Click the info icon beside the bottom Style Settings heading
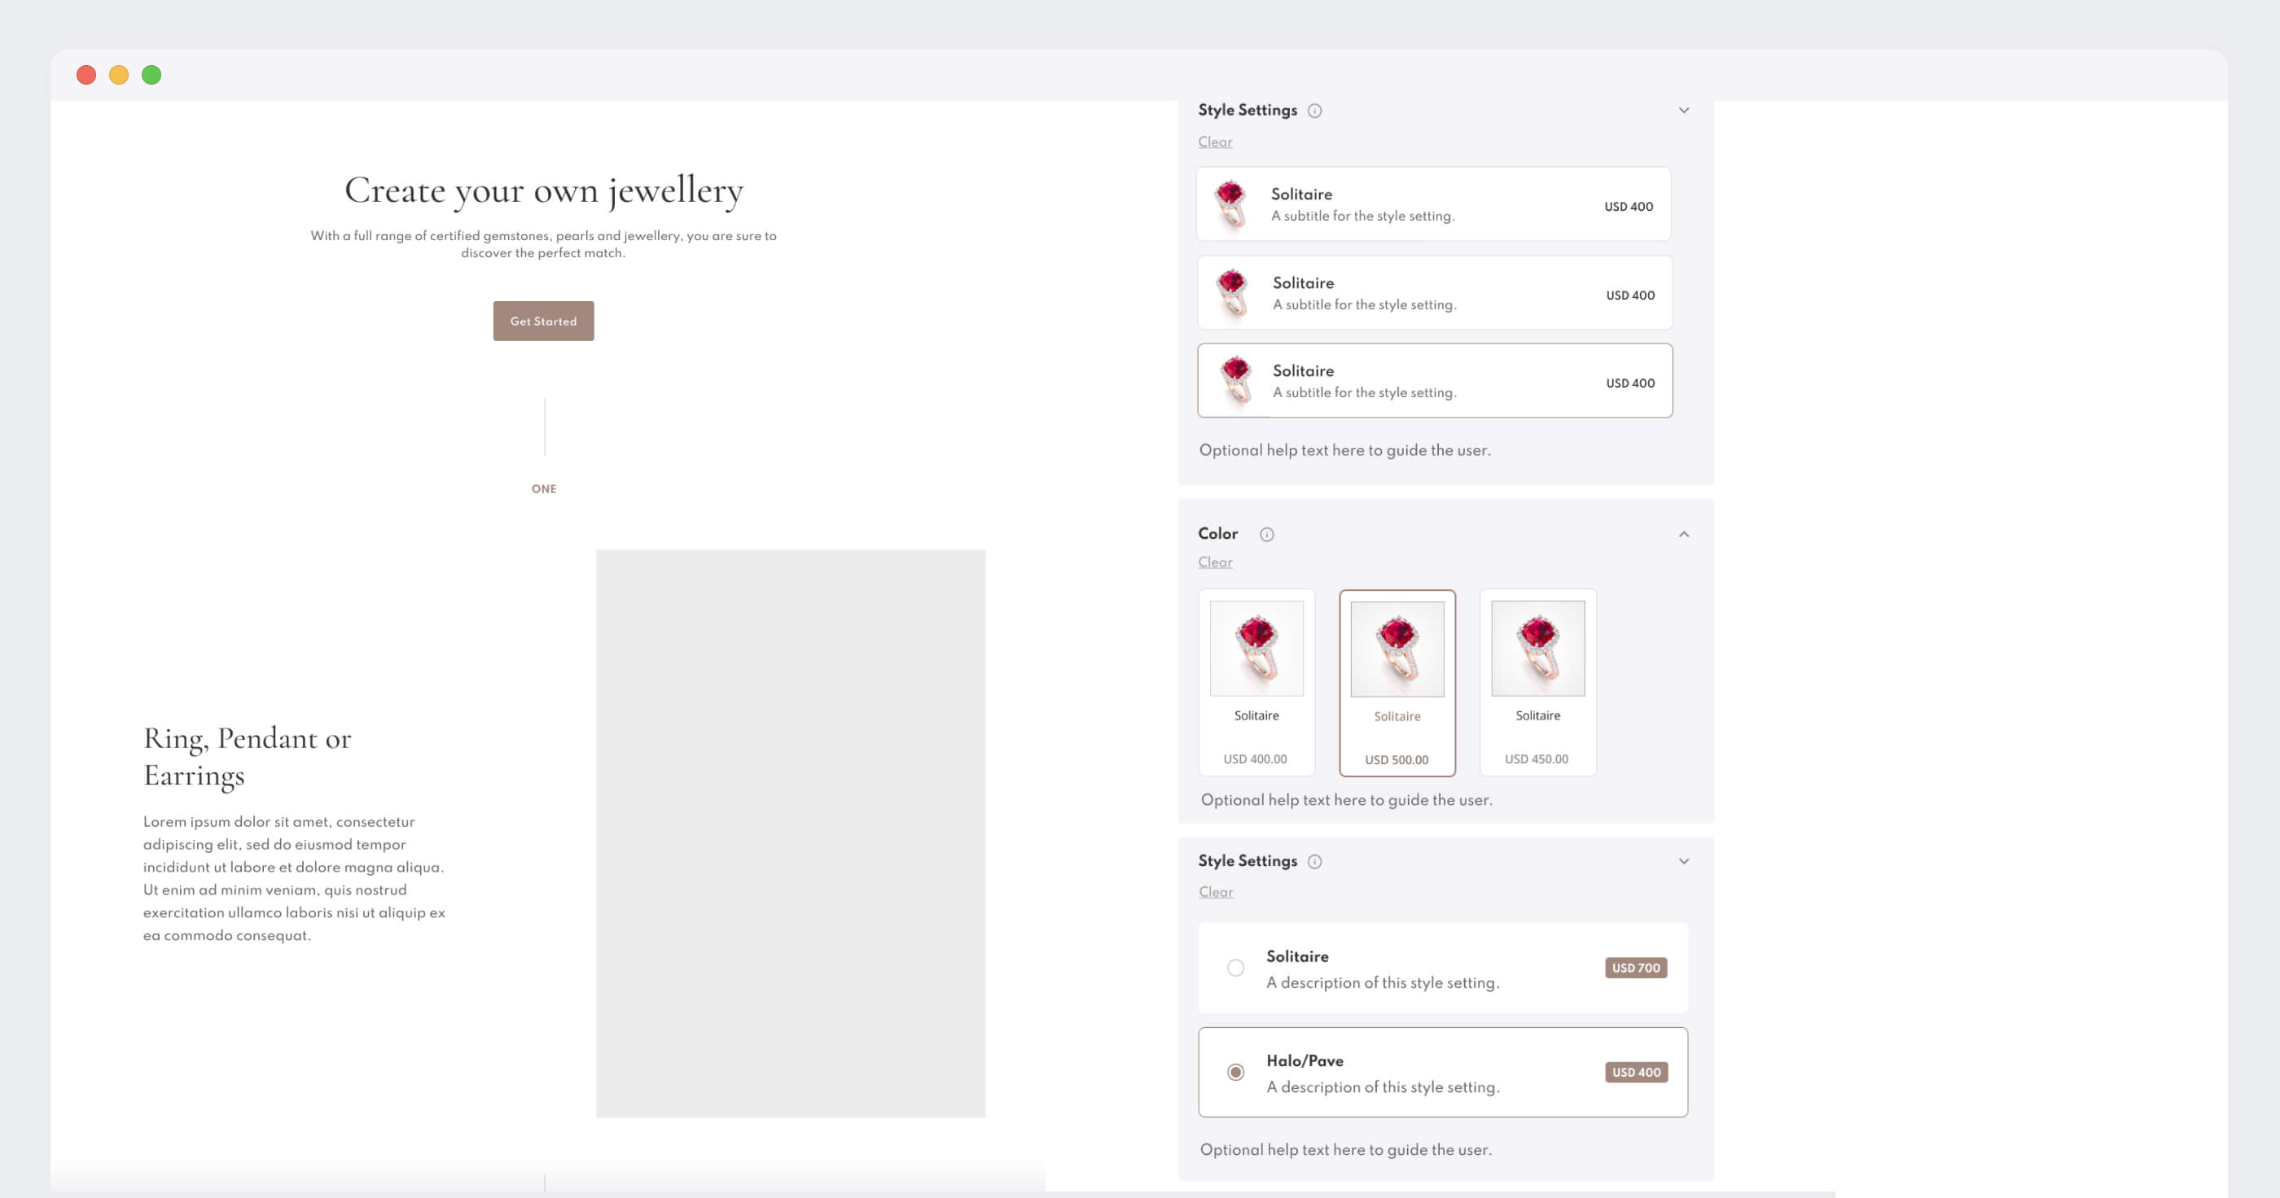This screenshot has height=1198, width=2280. coord(1314,862)
